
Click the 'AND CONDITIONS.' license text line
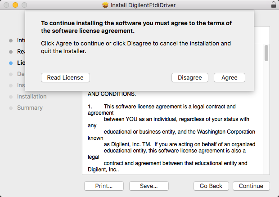tap(112, 94)
